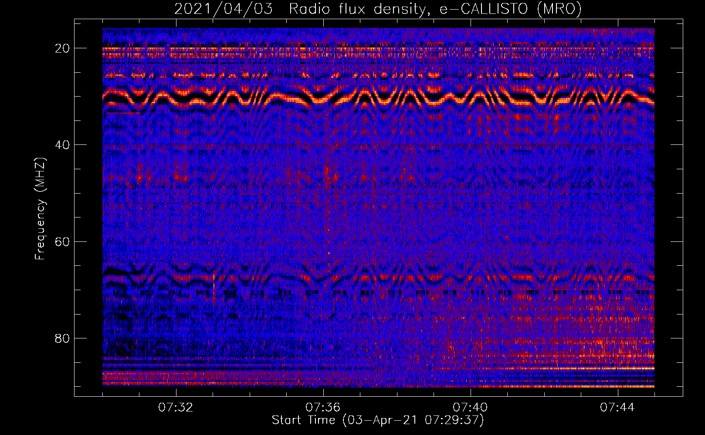Click the 07:40 time tick label

click(x=470, y=408)
